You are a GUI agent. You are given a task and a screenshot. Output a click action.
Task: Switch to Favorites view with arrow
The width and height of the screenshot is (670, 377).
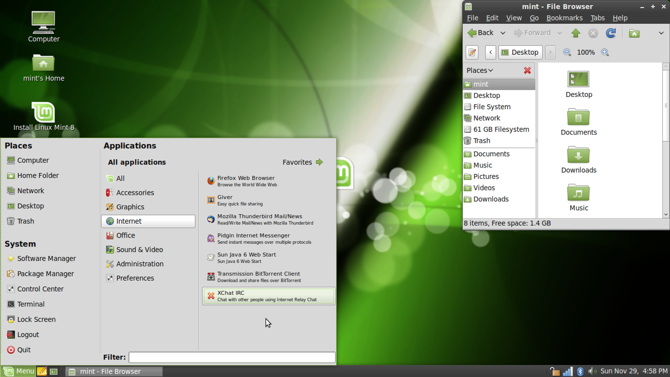point(303,162)
